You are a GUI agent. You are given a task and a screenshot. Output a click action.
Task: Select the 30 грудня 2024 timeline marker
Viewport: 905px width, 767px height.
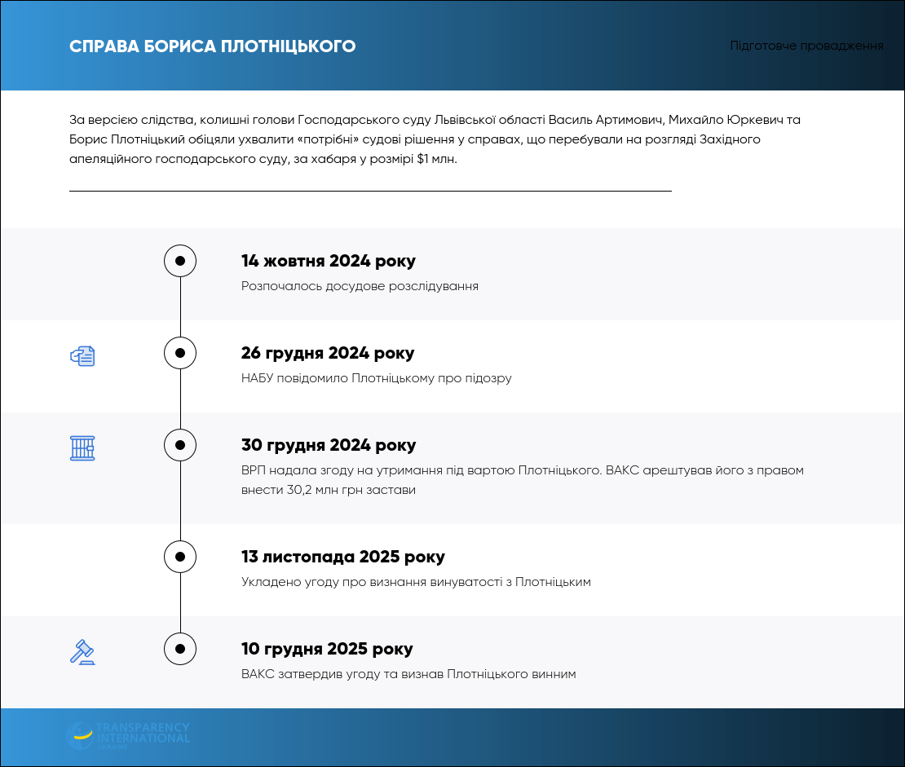coord(180,445)
